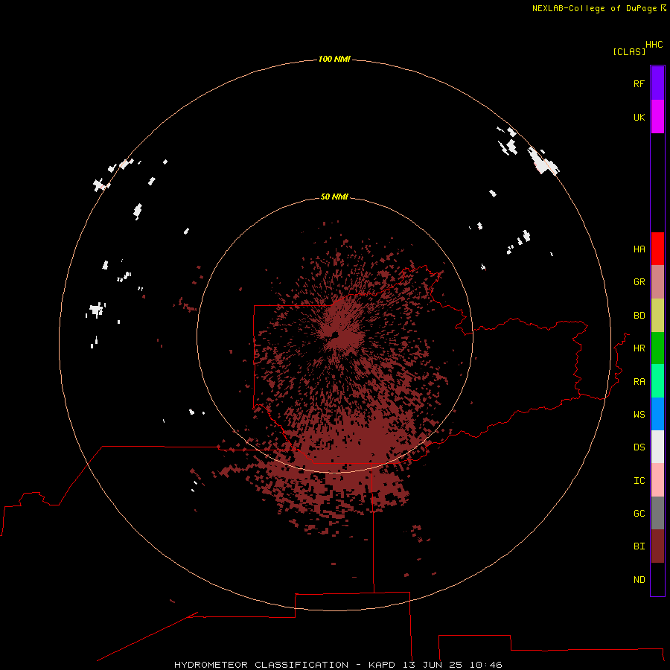Click the DS white legend swatch
This screenshot has width=670, height=670.
(x=657, y=447)
